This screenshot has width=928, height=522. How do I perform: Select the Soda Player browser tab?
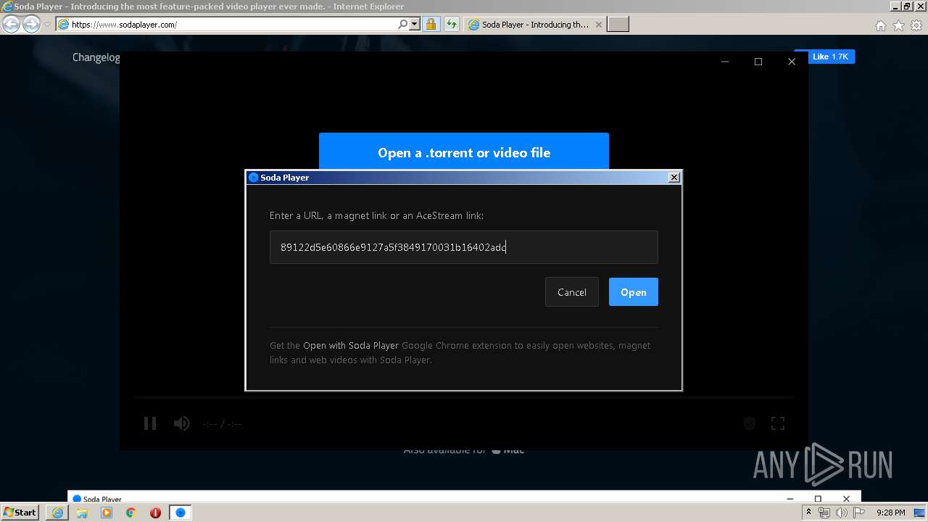tap(534, 25)
